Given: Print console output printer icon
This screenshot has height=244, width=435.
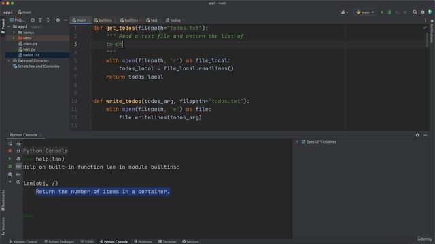Looking at the screenshot, I should click(x=18, y=159).
